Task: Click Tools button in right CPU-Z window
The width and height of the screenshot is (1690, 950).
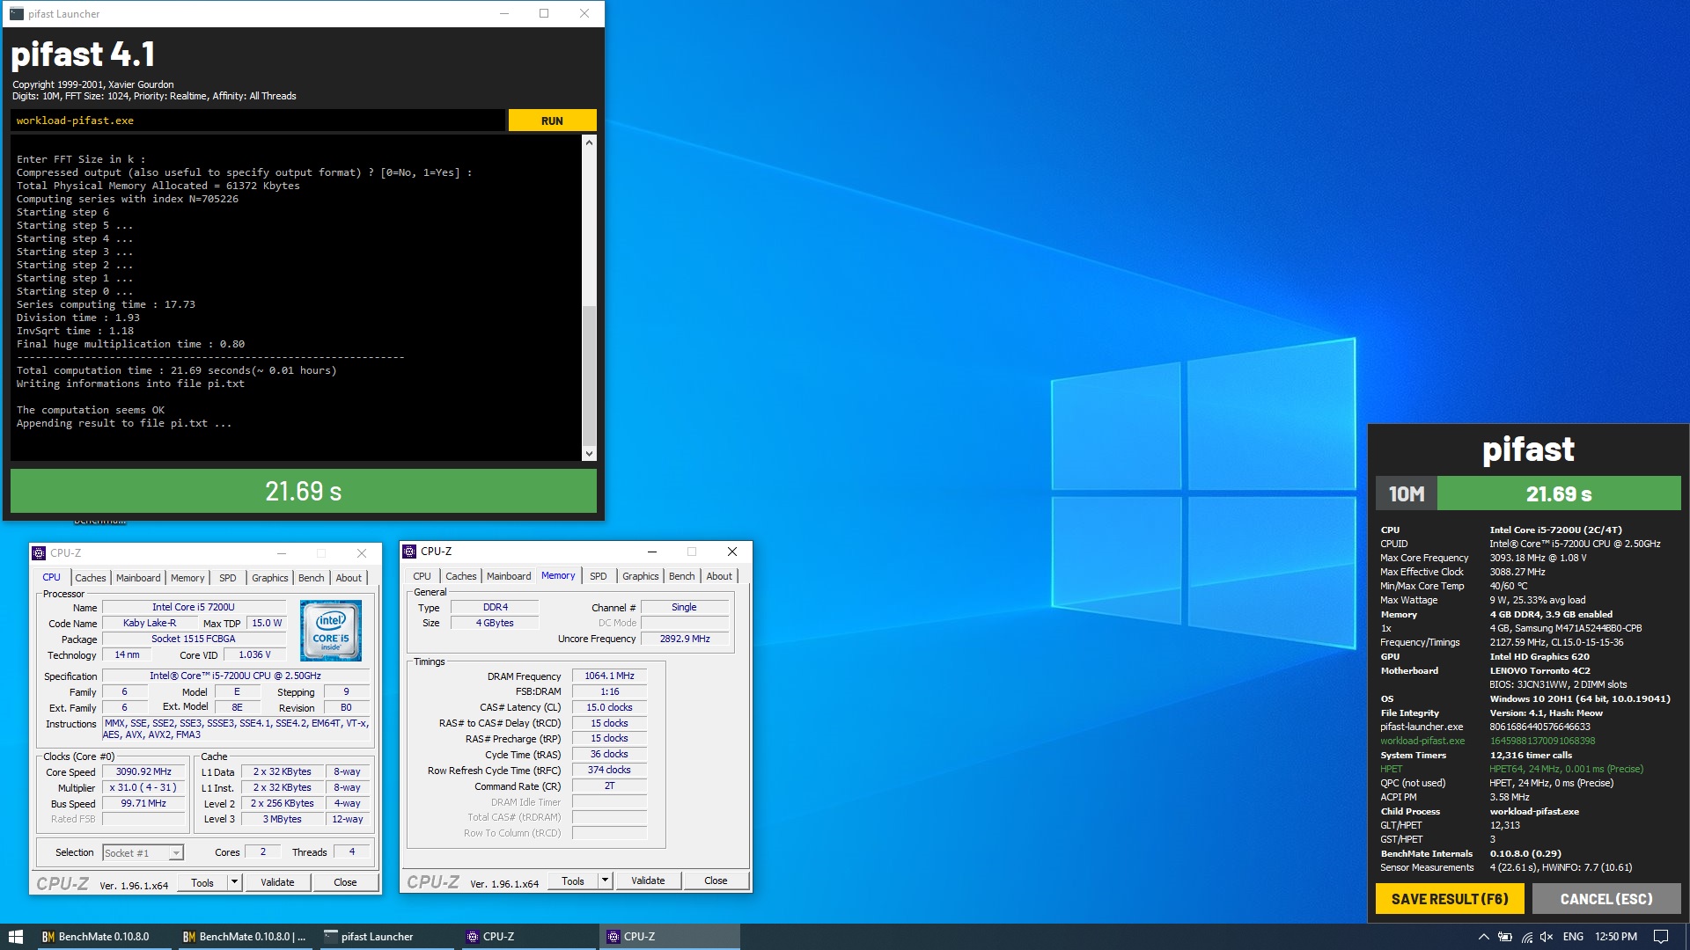Action: (573, 881)
